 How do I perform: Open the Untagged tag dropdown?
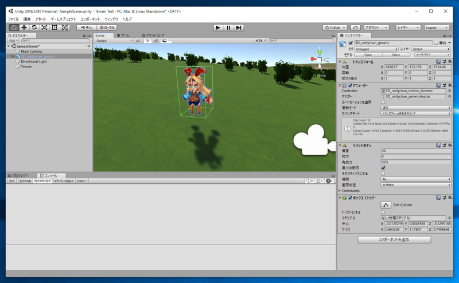(x=376, y=49)
